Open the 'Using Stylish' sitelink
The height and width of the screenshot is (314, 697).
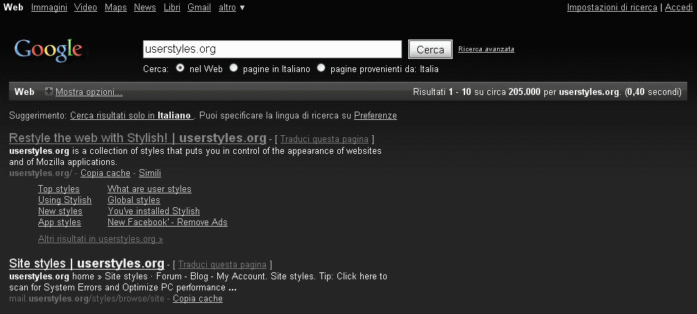tap(65, 200)
